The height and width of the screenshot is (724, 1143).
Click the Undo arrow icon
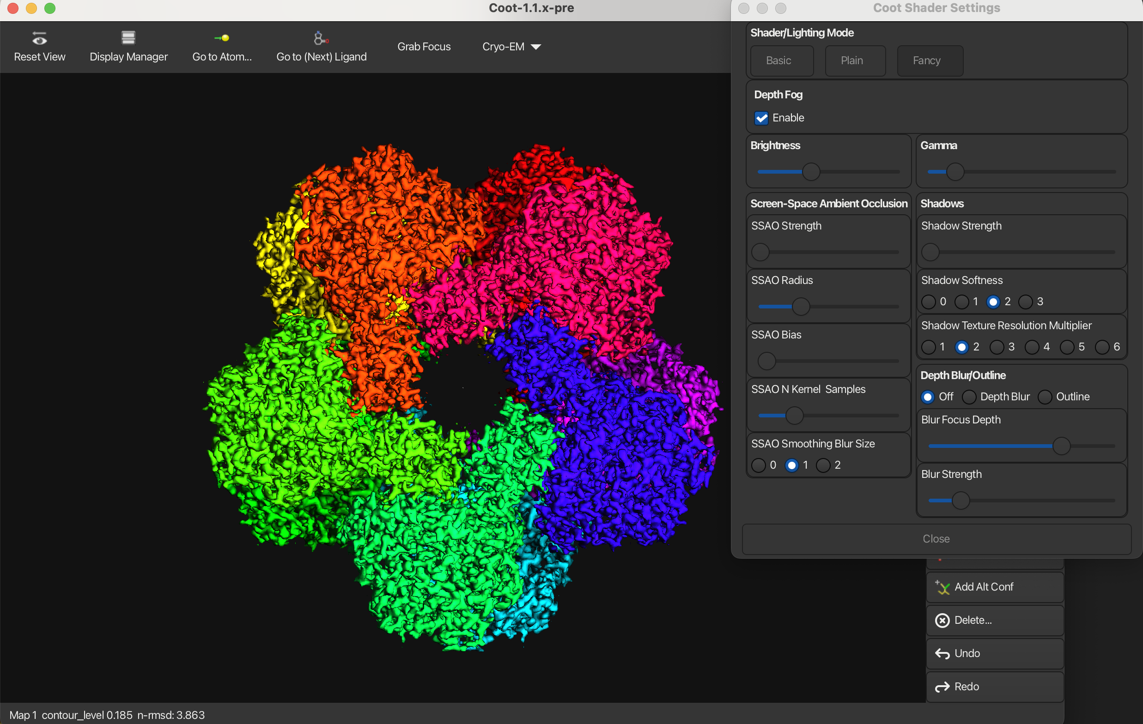[x=942, y=654]
